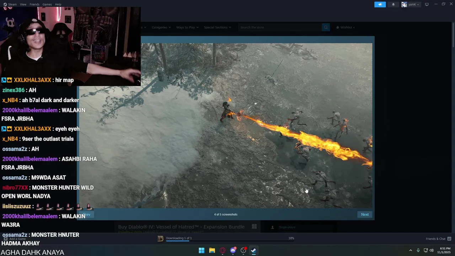This screenshot has width=455, height=256.
Task: Open the notifications bell
Action: [393, 4]
